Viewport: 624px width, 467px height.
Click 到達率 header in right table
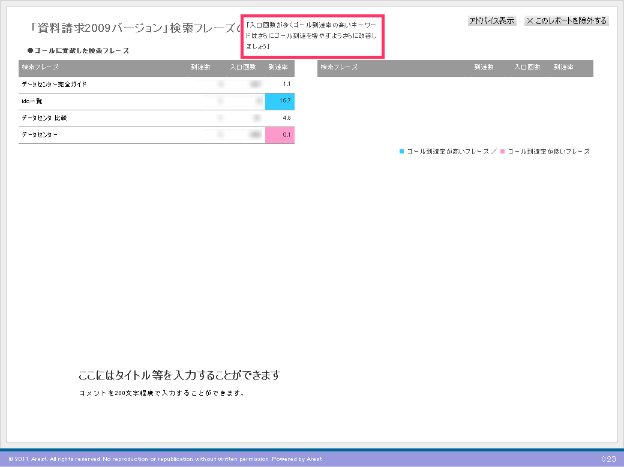[563, 67]
